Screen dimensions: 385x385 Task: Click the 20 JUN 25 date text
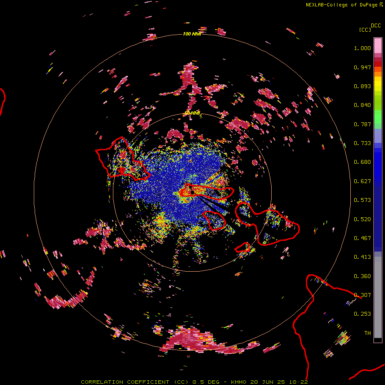click(x=268, y=382)
